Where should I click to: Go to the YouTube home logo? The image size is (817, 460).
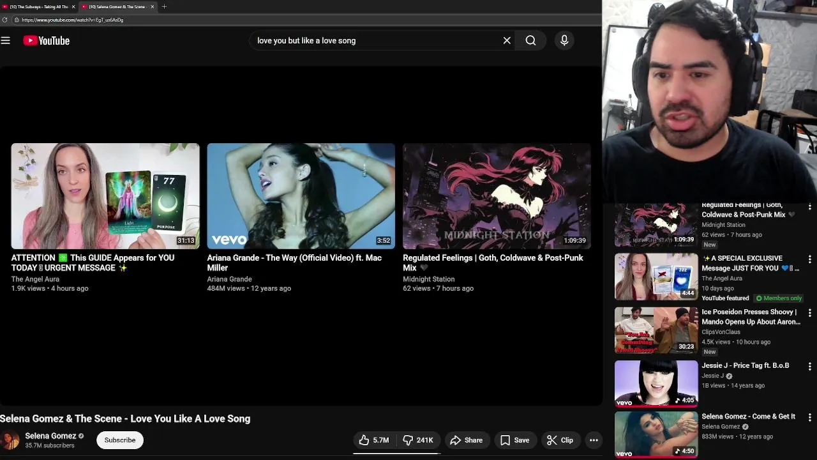(x=46, y=40)
